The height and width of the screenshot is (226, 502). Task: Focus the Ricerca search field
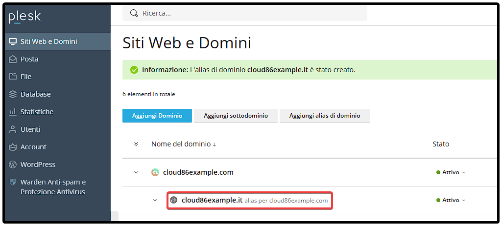[x=244, y=13]
